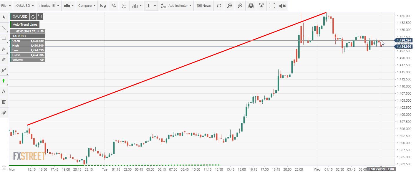Zoom out of the chart
Viewport: 419px width, 175px height.
pos(240,6)
